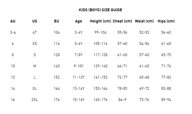The image size is (192, 114).
Task: Click the EU size 128 cell
Action: pos(57,55)
